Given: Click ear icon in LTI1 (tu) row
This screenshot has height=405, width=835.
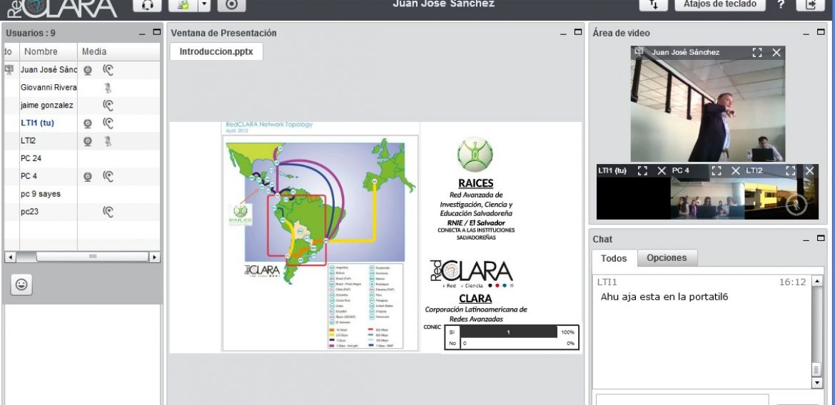Looking at the screenshot, I should (108, 123).
